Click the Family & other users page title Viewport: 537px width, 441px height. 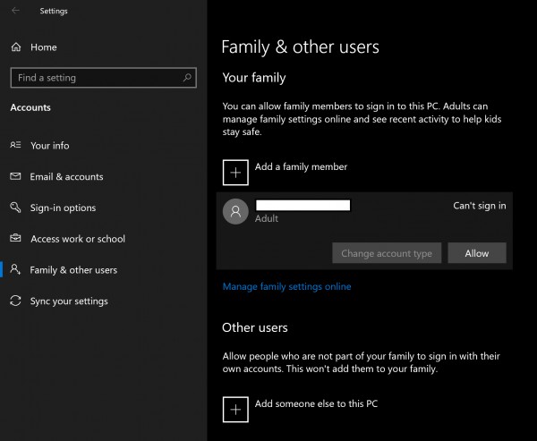[301, 47]
